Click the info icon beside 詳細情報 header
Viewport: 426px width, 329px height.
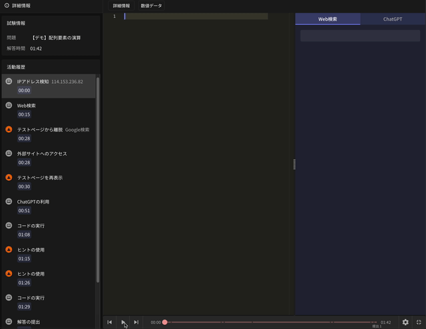(x=7, y=5)
